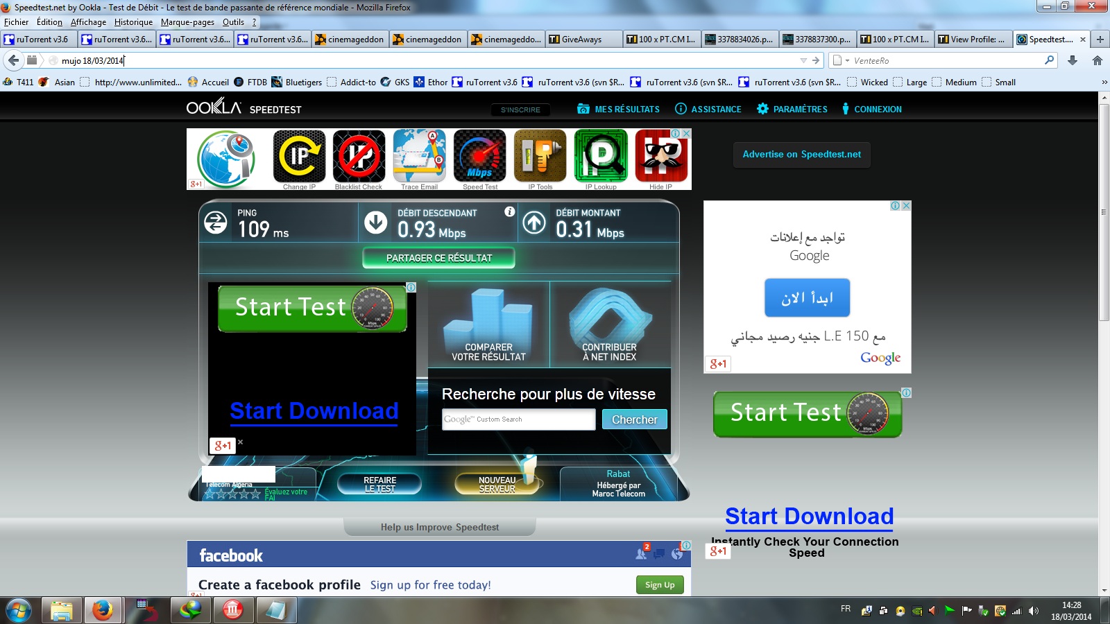Click the Google +1 badge under Start Download
The height and width of the screenshot is (624, 1110).
click(x=223, y=446)
